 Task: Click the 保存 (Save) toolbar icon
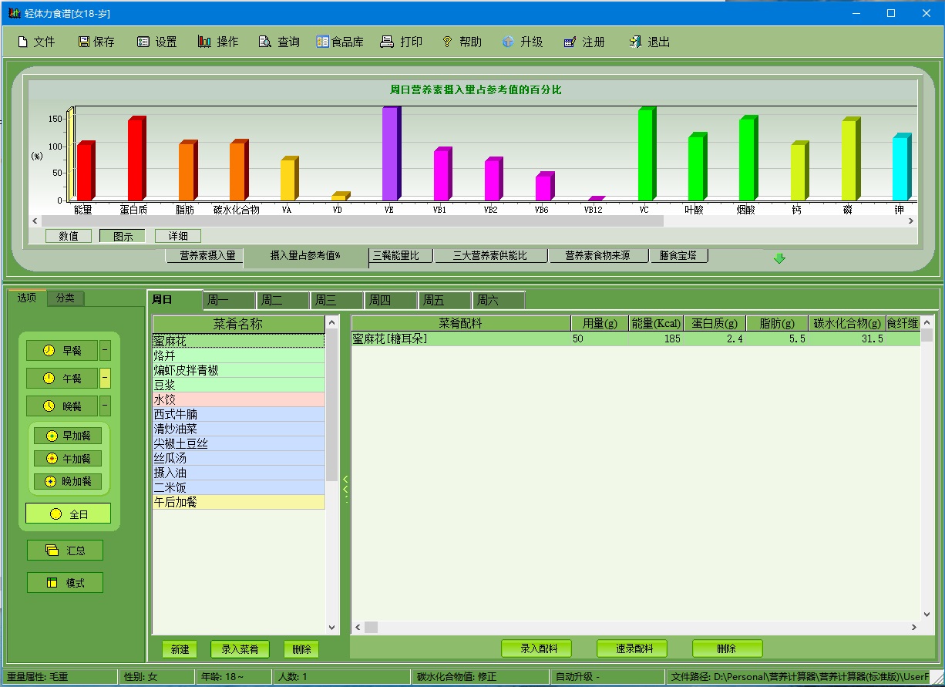click(x=84, y=42)
